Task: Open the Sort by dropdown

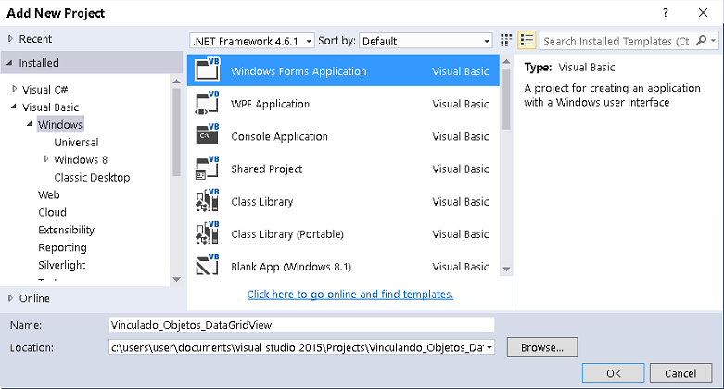Action: tap(426, 41)
